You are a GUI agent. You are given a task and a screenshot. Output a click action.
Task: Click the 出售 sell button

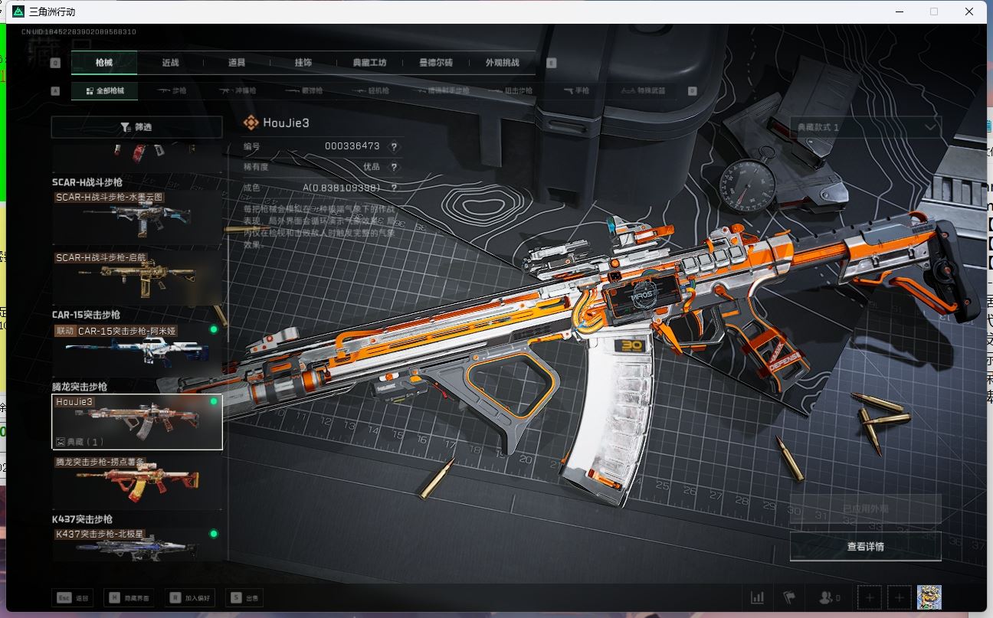(244, 598)
